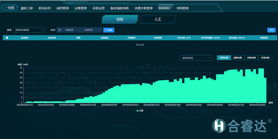The width and height of the screenshot is (278, 139).
Task: Toggle the 水量 legend item below the chart
Action: click(x=140, y=110)
